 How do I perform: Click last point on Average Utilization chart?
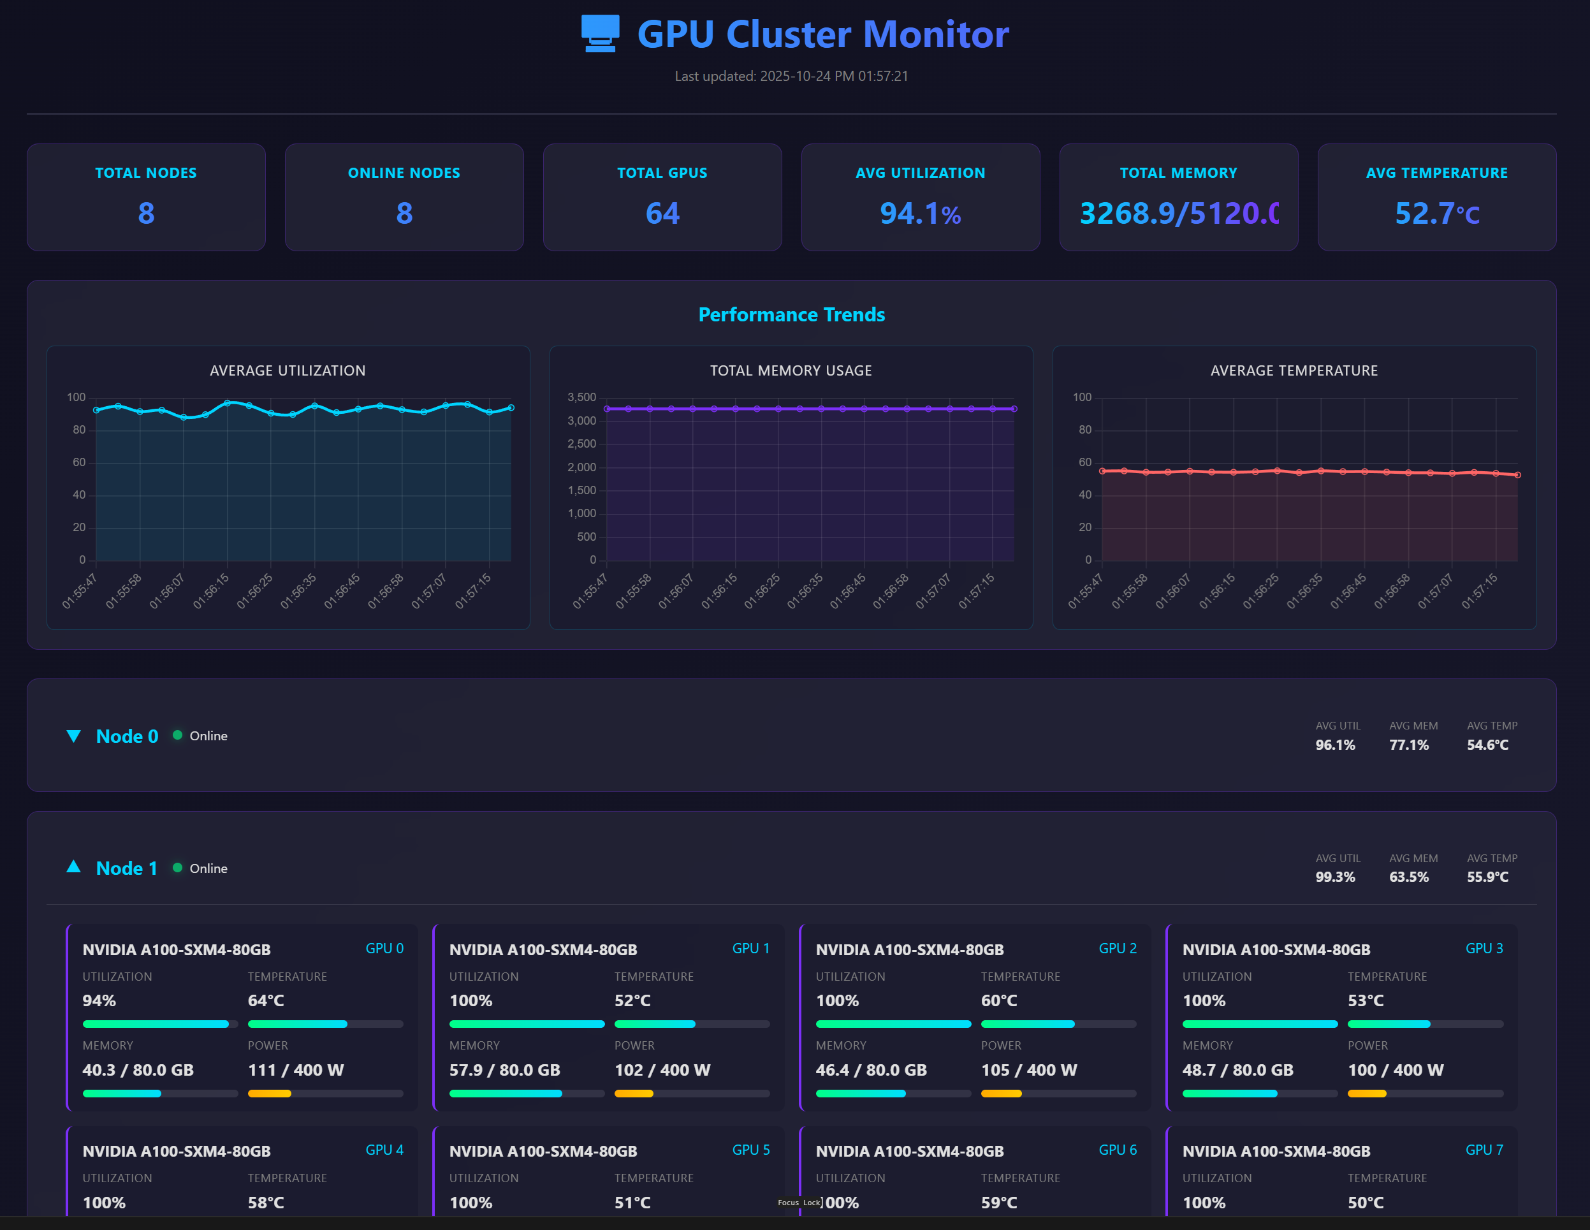click(x=511, y=408)
